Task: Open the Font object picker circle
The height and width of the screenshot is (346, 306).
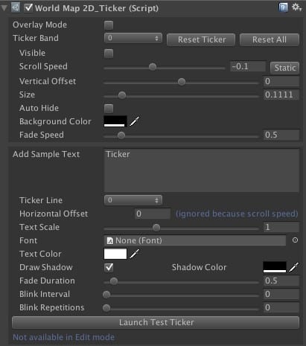Action: tap(295, 240)
